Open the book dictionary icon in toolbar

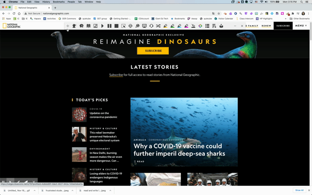(89, 26)
